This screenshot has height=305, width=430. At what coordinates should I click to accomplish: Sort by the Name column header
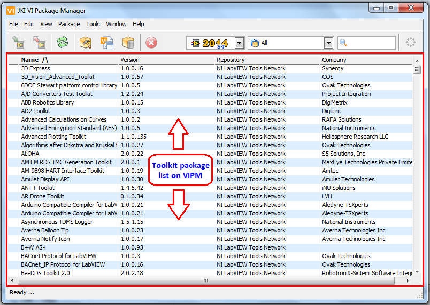(68, 60)
